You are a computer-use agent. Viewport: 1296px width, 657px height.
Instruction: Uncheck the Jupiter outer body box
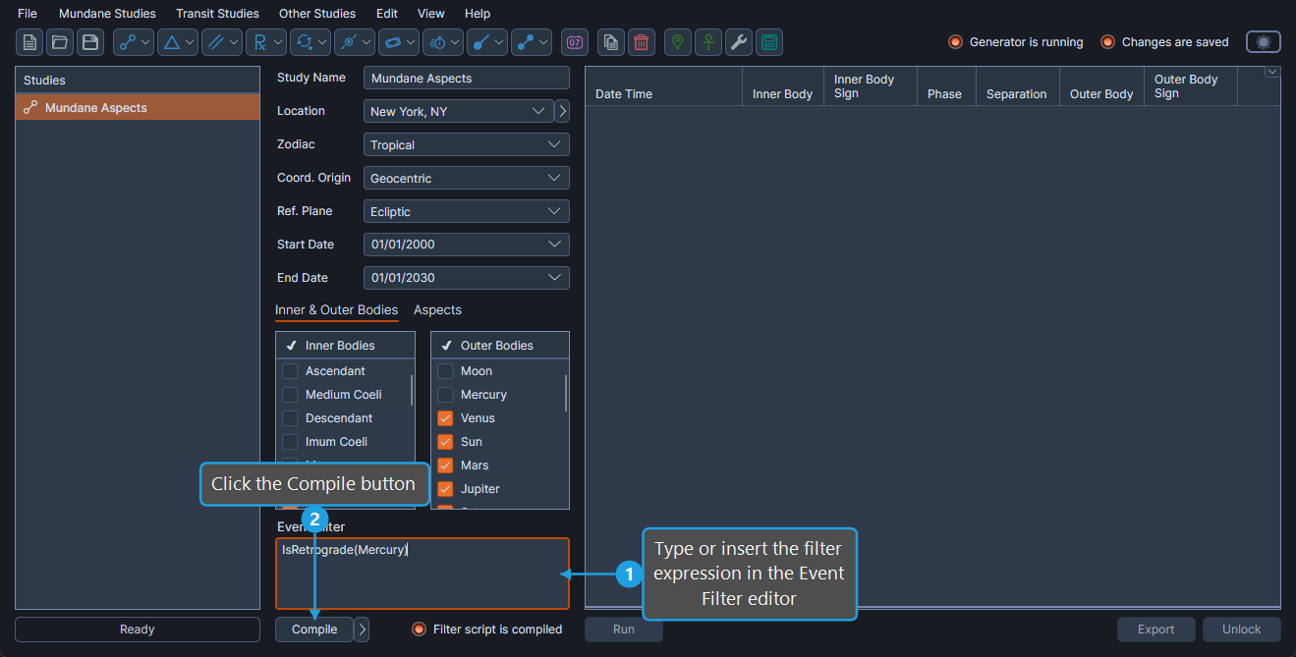point(445,489)
